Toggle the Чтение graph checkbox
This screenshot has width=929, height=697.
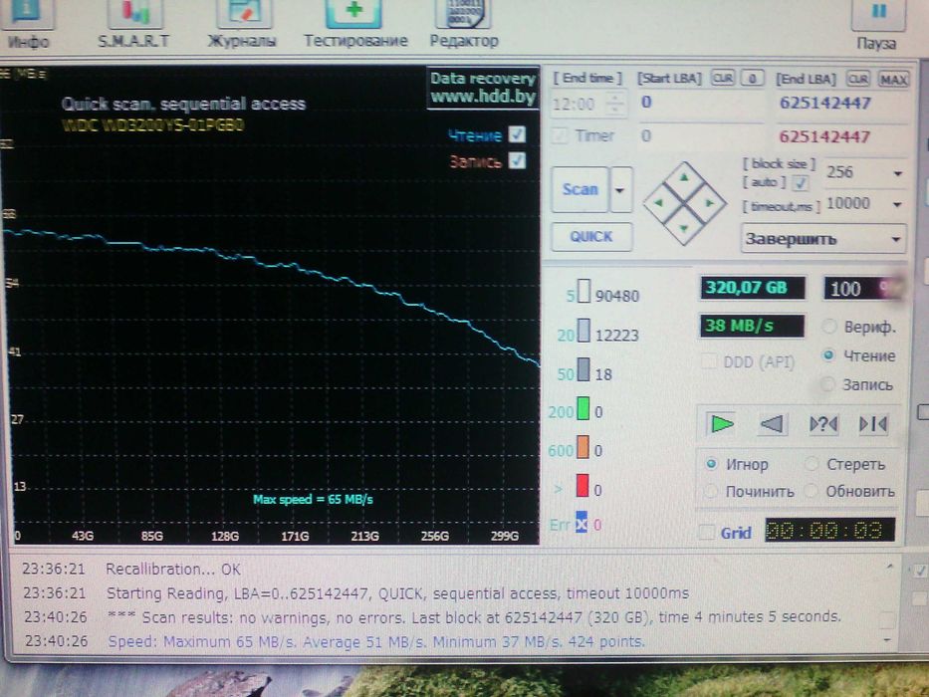click(x=517, y=134)
